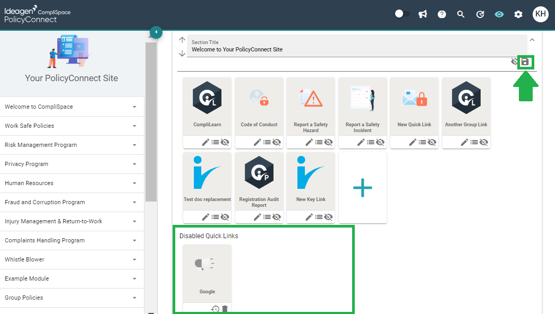Expand Fraud and Corruption Program menu
Image resolution: width=555 pixels, height=314 pixels.
(x=72, y=202)
